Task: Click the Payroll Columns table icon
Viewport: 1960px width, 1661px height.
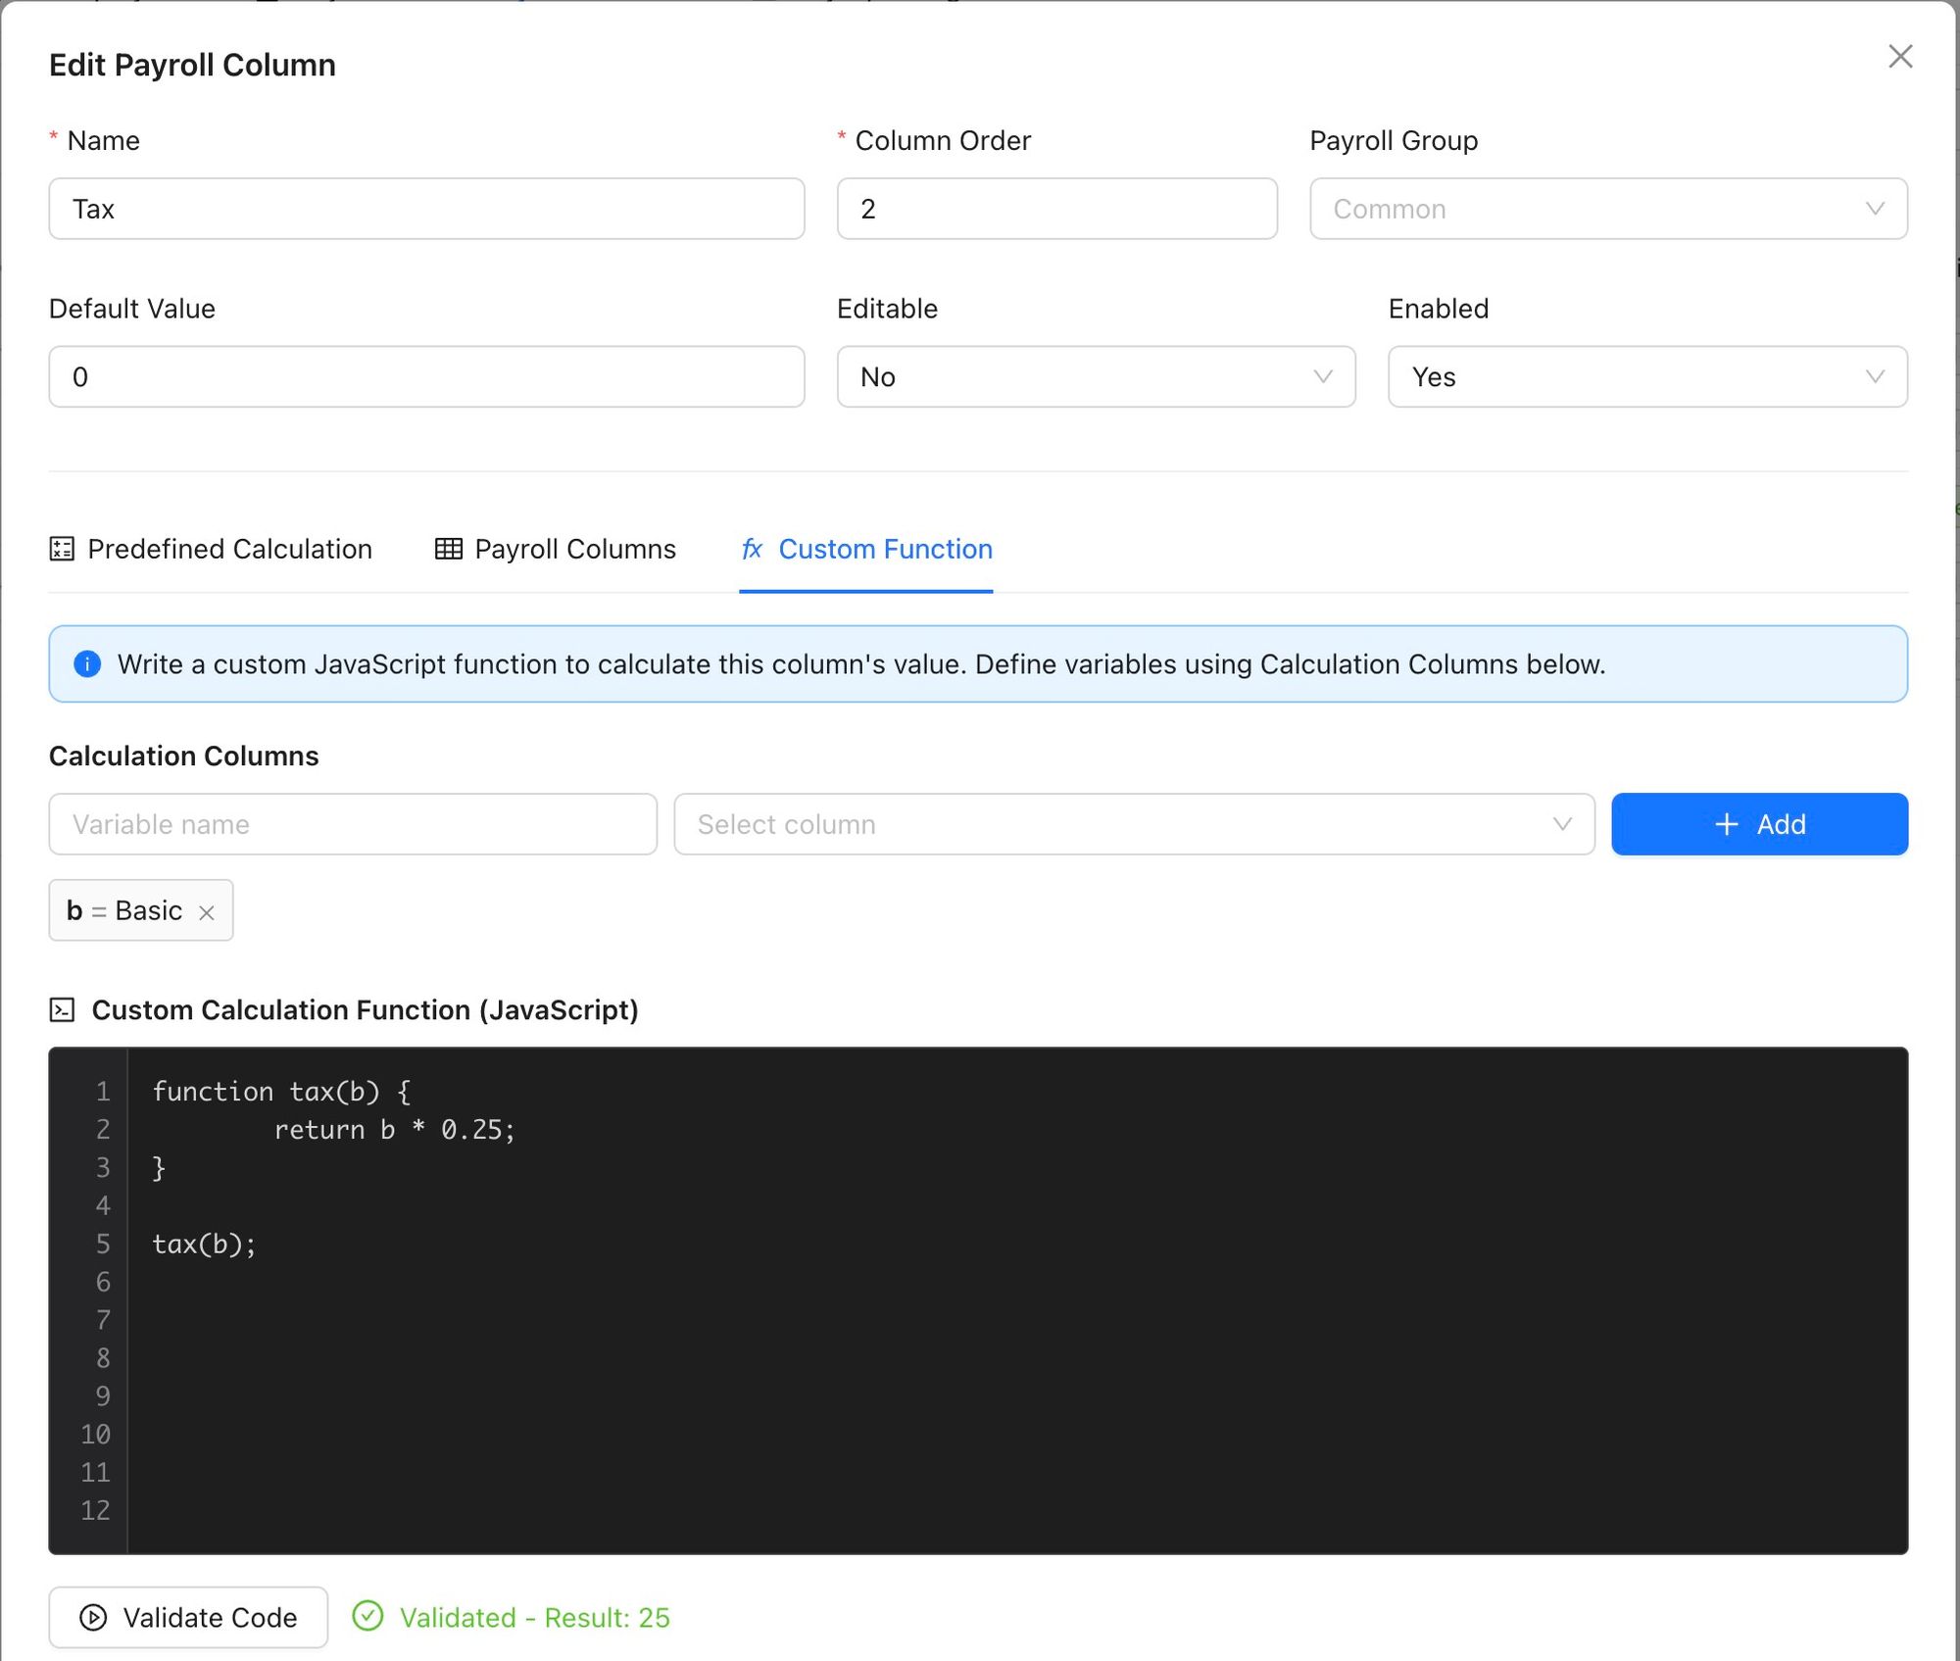Action: click(449, 549)
